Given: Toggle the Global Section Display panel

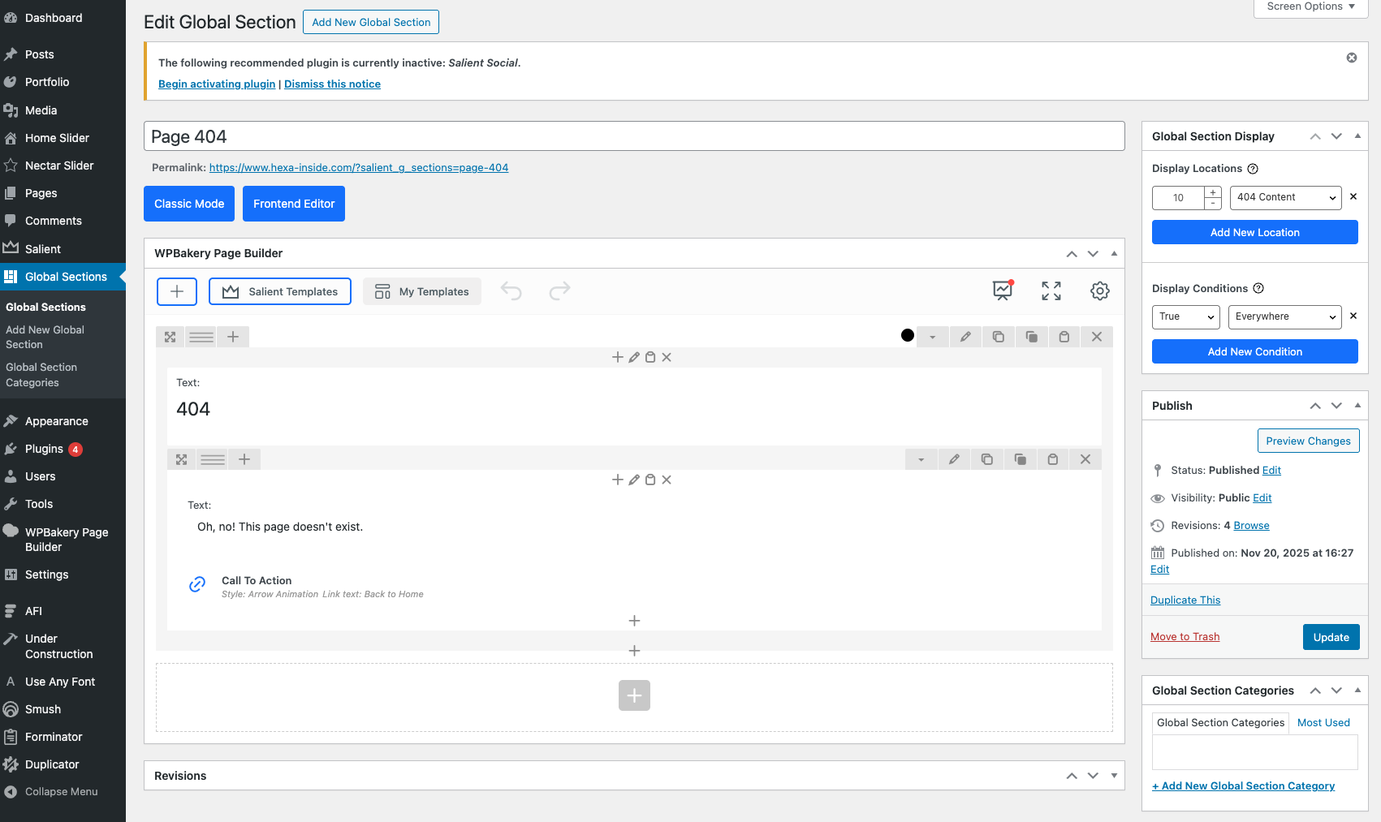Looking at the screenshot, I should [x=1357, y=136].
